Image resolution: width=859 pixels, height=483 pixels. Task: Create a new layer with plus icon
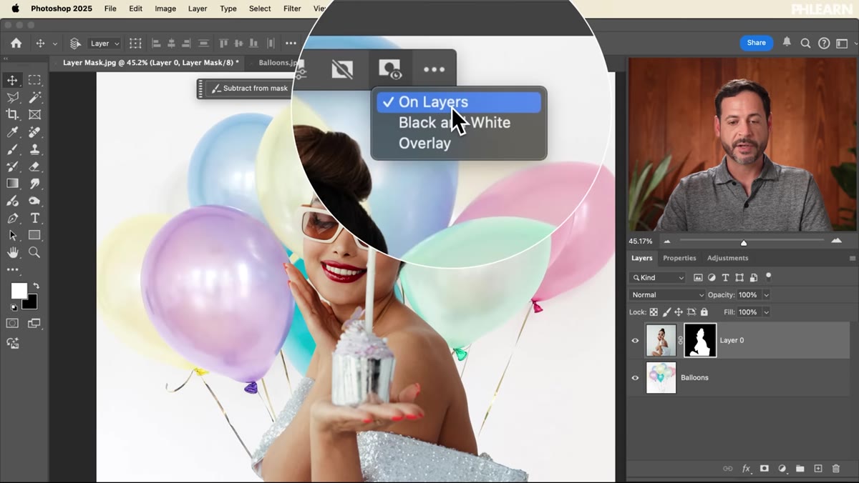click(x=818, y=469)
